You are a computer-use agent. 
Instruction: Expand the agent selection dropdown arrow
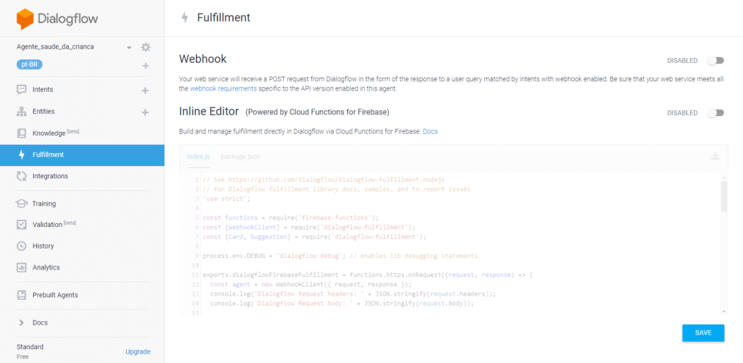click(129, 48)
